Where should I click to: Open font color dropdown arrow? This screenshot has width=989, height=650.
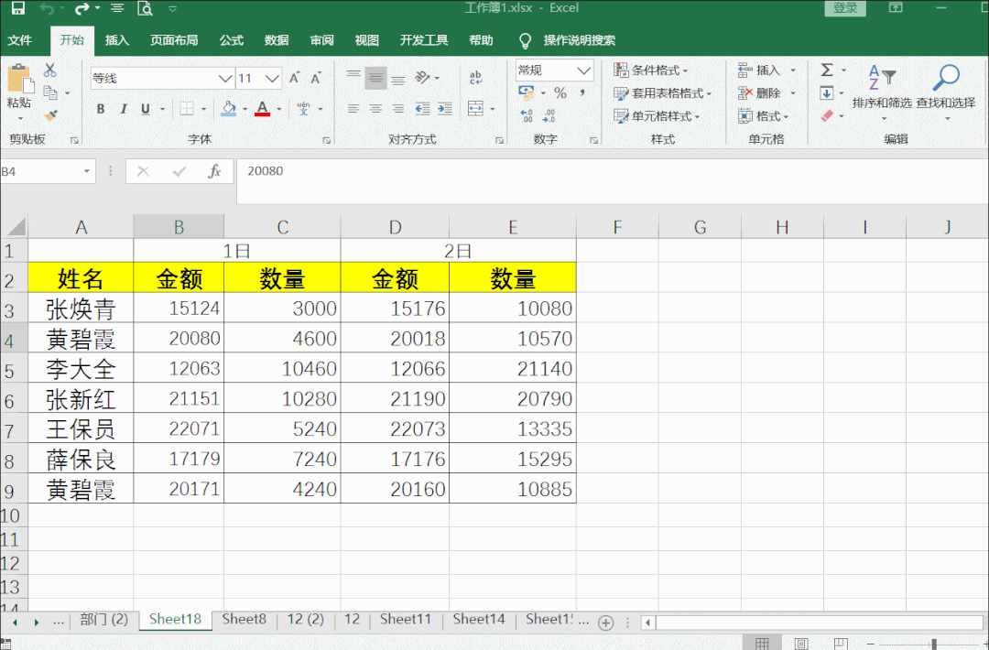[278, 109]
